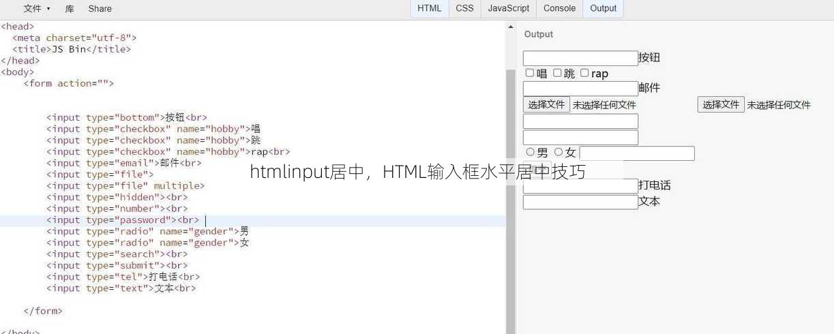Click the checkbox code line ending with 唱

click(153, 129)
